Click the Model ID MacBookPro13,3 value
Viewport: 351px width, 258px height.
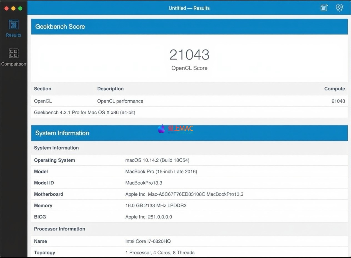[x=143, y=183]
